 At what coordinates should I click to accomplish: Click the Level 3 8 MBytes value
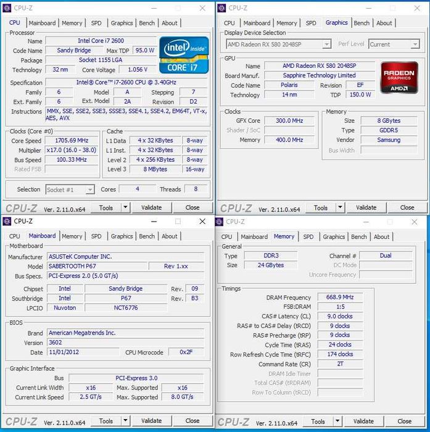pyautogui.click(x=155, y=169)
